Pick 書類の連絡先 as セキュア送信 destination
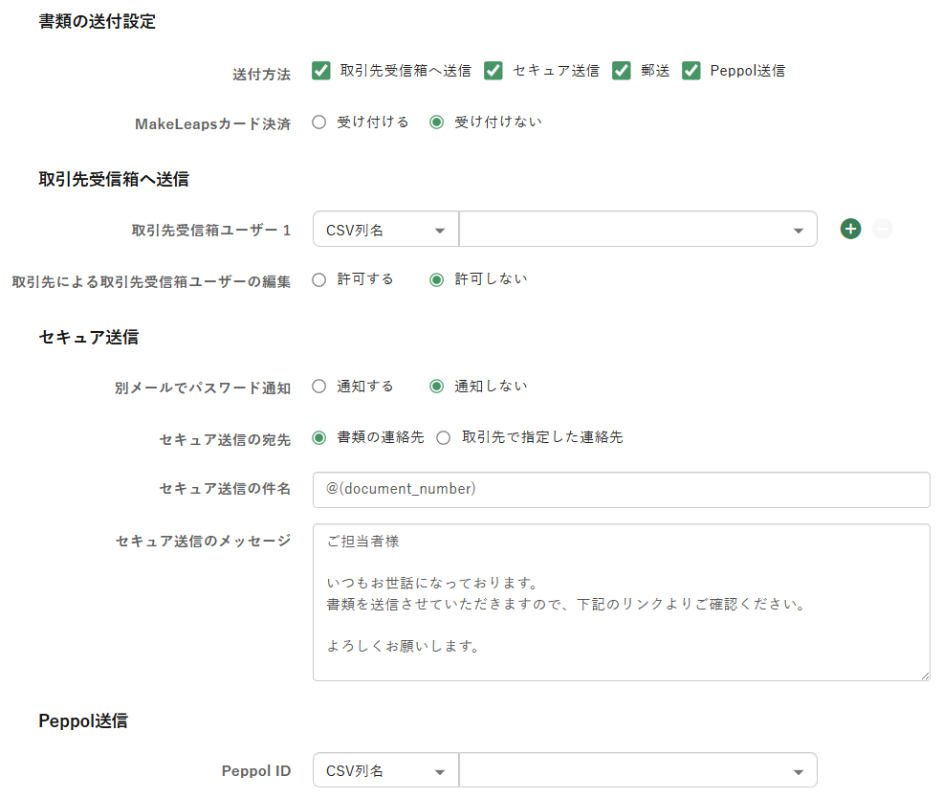Viewport: 943px width, 798px height. tap(319, 437)
